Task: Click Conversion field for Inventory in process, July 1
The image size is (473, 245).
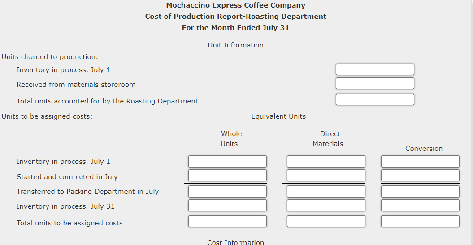Action: click(420, 162)
